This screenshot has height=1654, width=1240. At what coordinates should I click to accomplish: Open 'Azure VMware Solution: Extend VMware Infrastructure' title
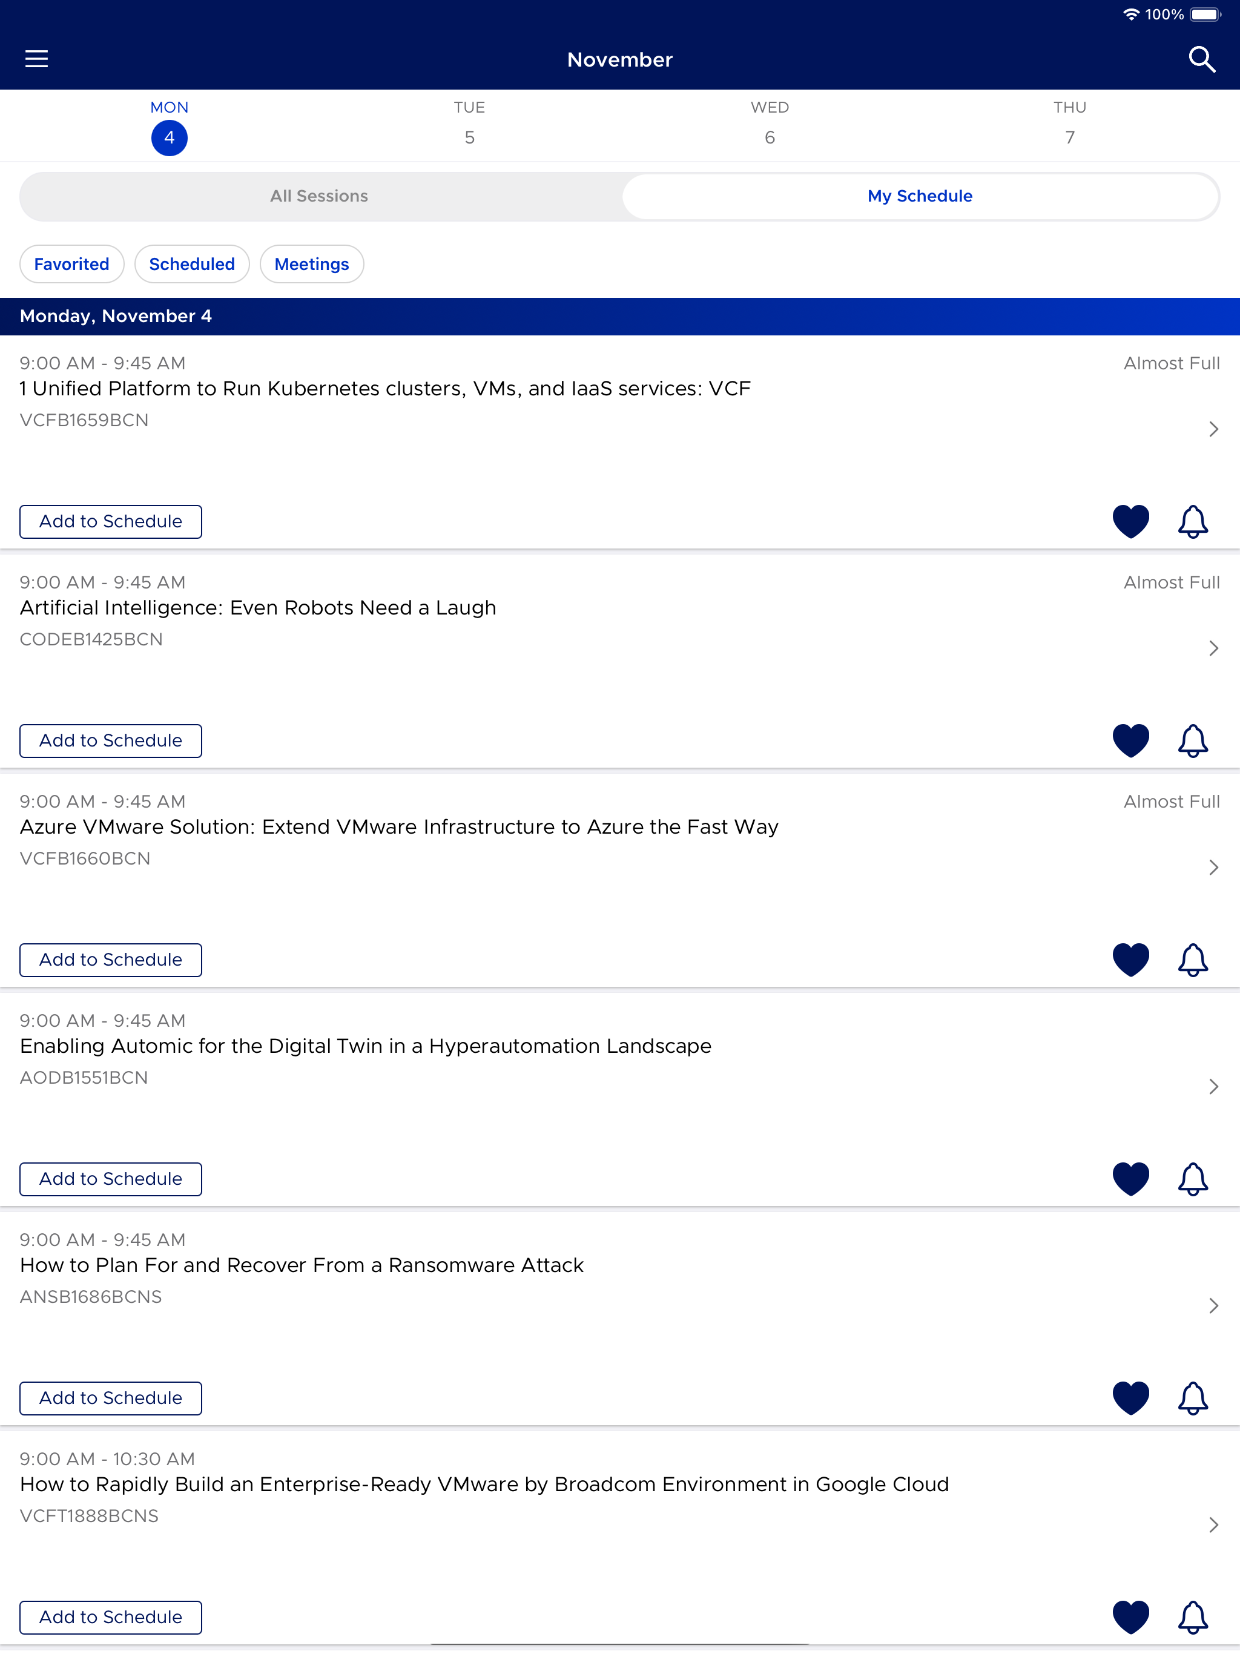point(400,827)
